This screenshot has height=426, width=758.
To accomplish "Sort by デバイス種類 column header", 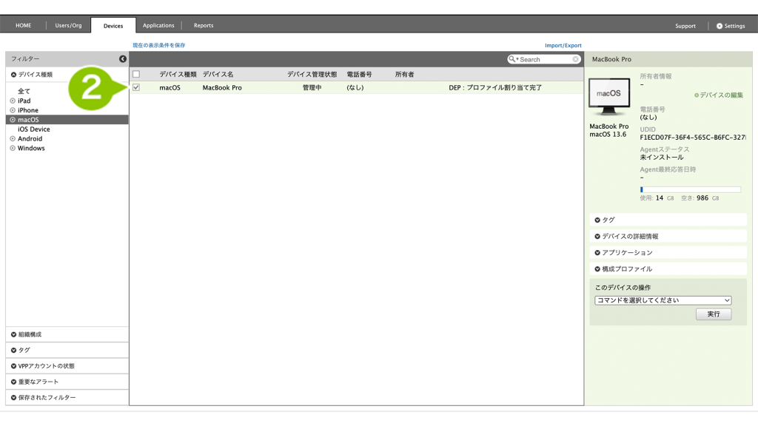I will (178, 75).
